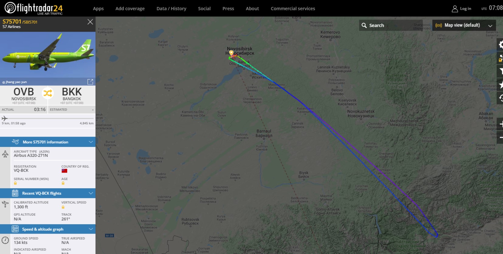This screenshot has height=254, width=503.
Task: Open the Commercial services menu
Action: [x=293, y=9]
